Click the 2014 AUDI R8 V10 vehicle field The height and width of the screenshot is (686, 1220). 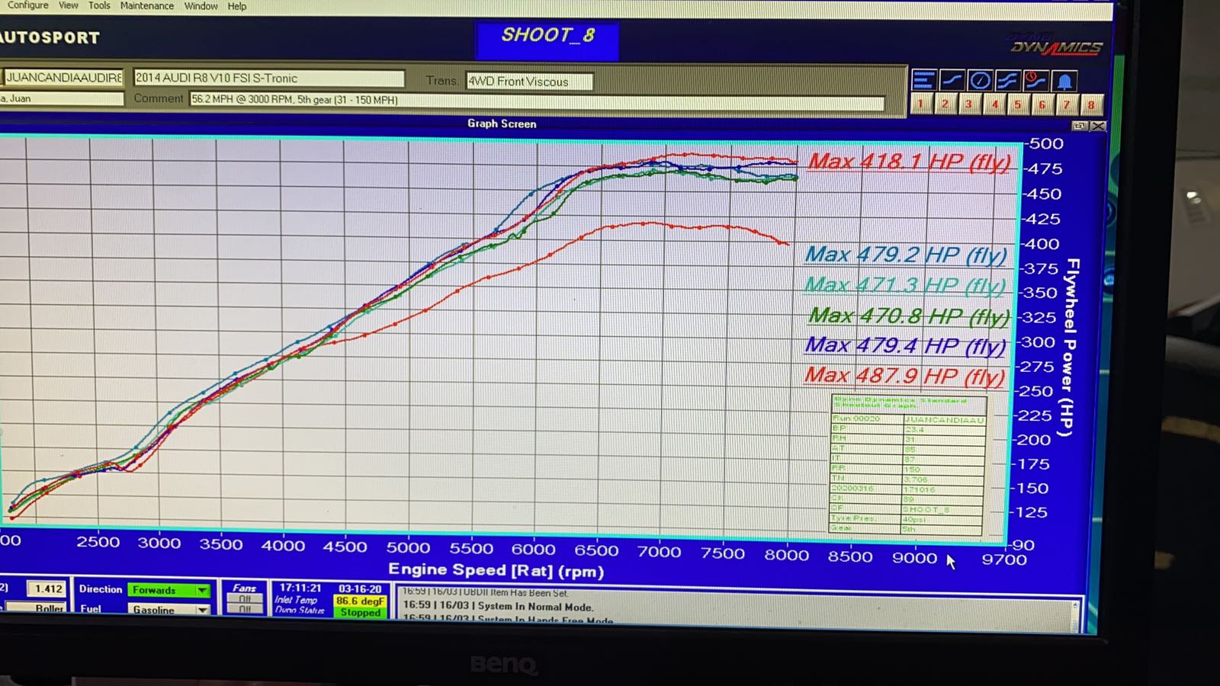pyautogui.click(x=268, y=78)
